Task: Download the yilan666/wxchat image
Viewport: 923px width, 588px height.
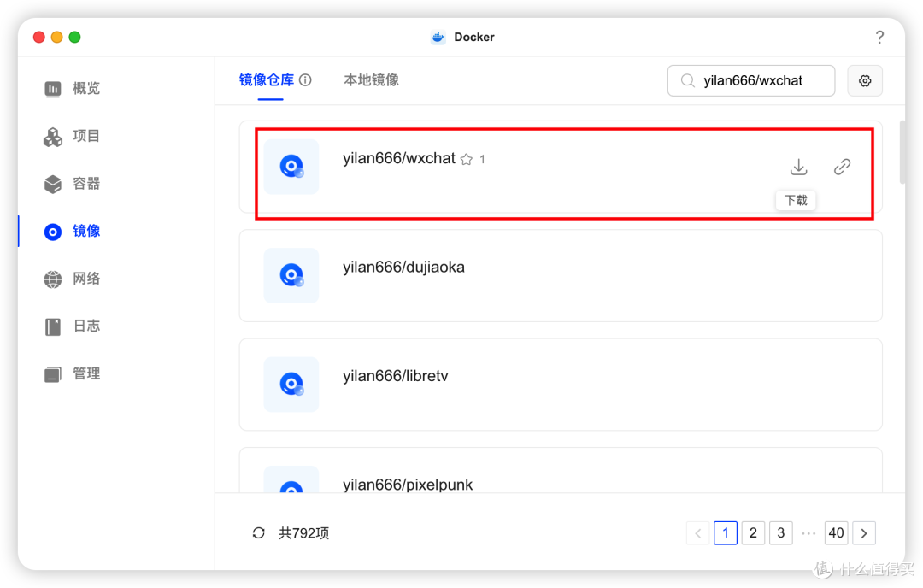Action: click(798, 167)
